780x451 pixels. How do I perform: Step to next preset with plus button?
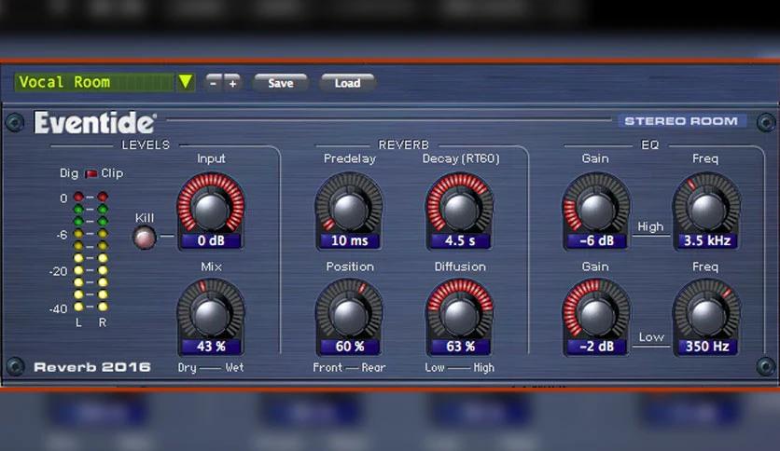coord(232,83)
